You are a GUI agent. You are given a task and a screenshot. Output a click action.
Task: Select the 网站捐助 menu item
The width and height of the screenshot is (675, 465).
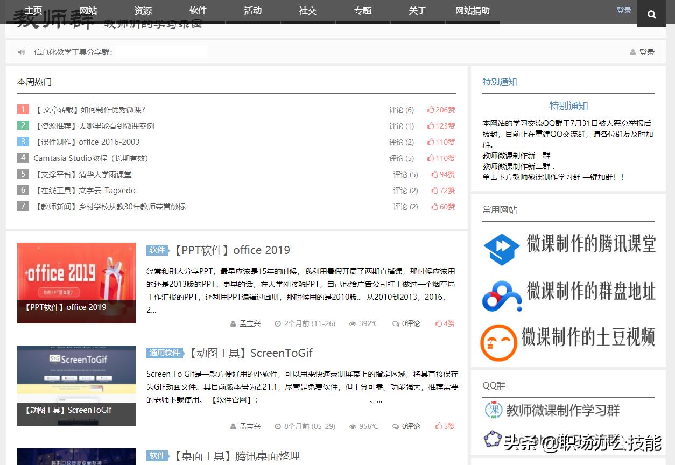473,10
